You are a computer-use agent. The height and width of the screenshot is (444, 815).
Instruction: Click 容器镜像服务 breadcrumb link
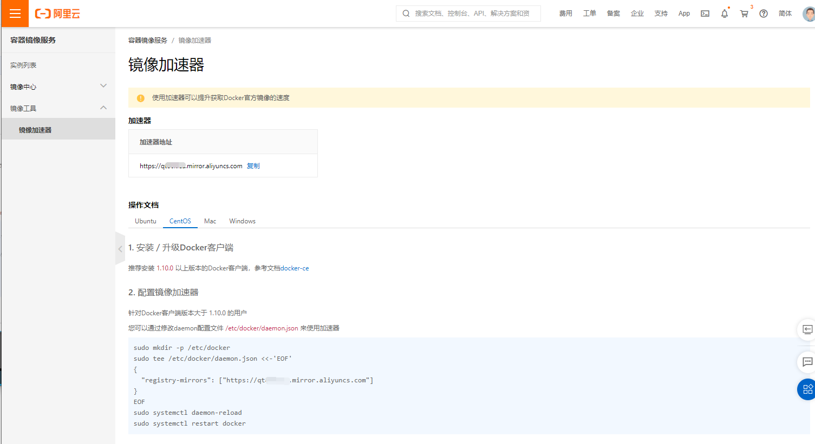[148, 41]
